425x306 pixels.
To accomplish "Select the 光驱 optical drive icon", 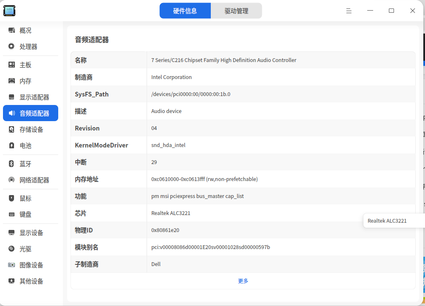I will [11, 249].
